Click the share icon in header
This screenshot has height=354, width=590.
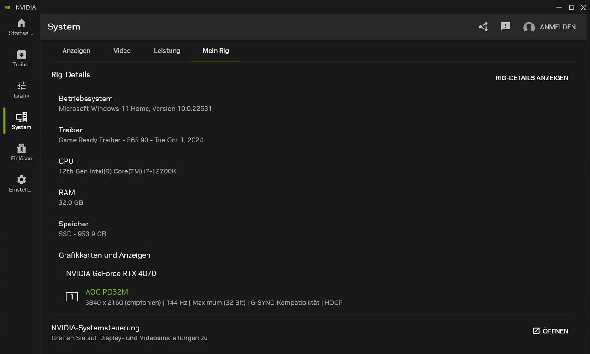coord(483,27)
